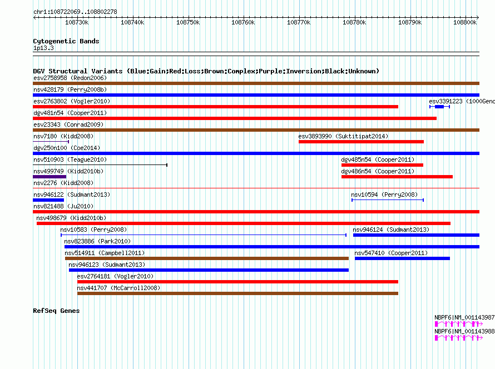Click the NBPF6|NM_001143988 gene label

click(x=464, y=331)
